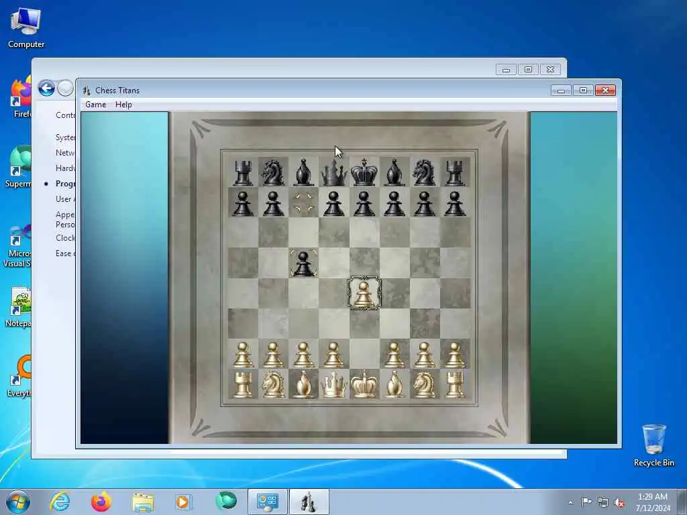Click the black rook in the top-right corner
The image size is (687, 515).
455,172
